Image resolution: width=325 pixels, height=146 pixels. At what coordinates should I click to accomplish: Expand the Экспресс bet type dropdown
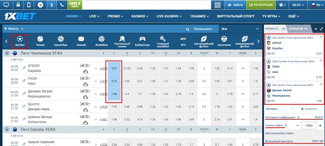point(279,109)
